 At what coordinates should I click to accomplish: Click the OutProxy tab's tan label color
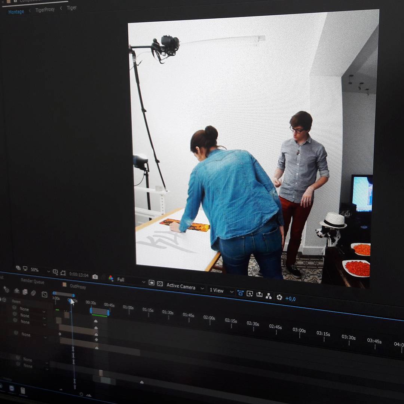[64, 285]
